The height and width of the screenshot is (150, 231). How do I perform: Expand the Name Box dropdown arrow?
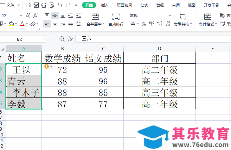click(x=43, y=39)
